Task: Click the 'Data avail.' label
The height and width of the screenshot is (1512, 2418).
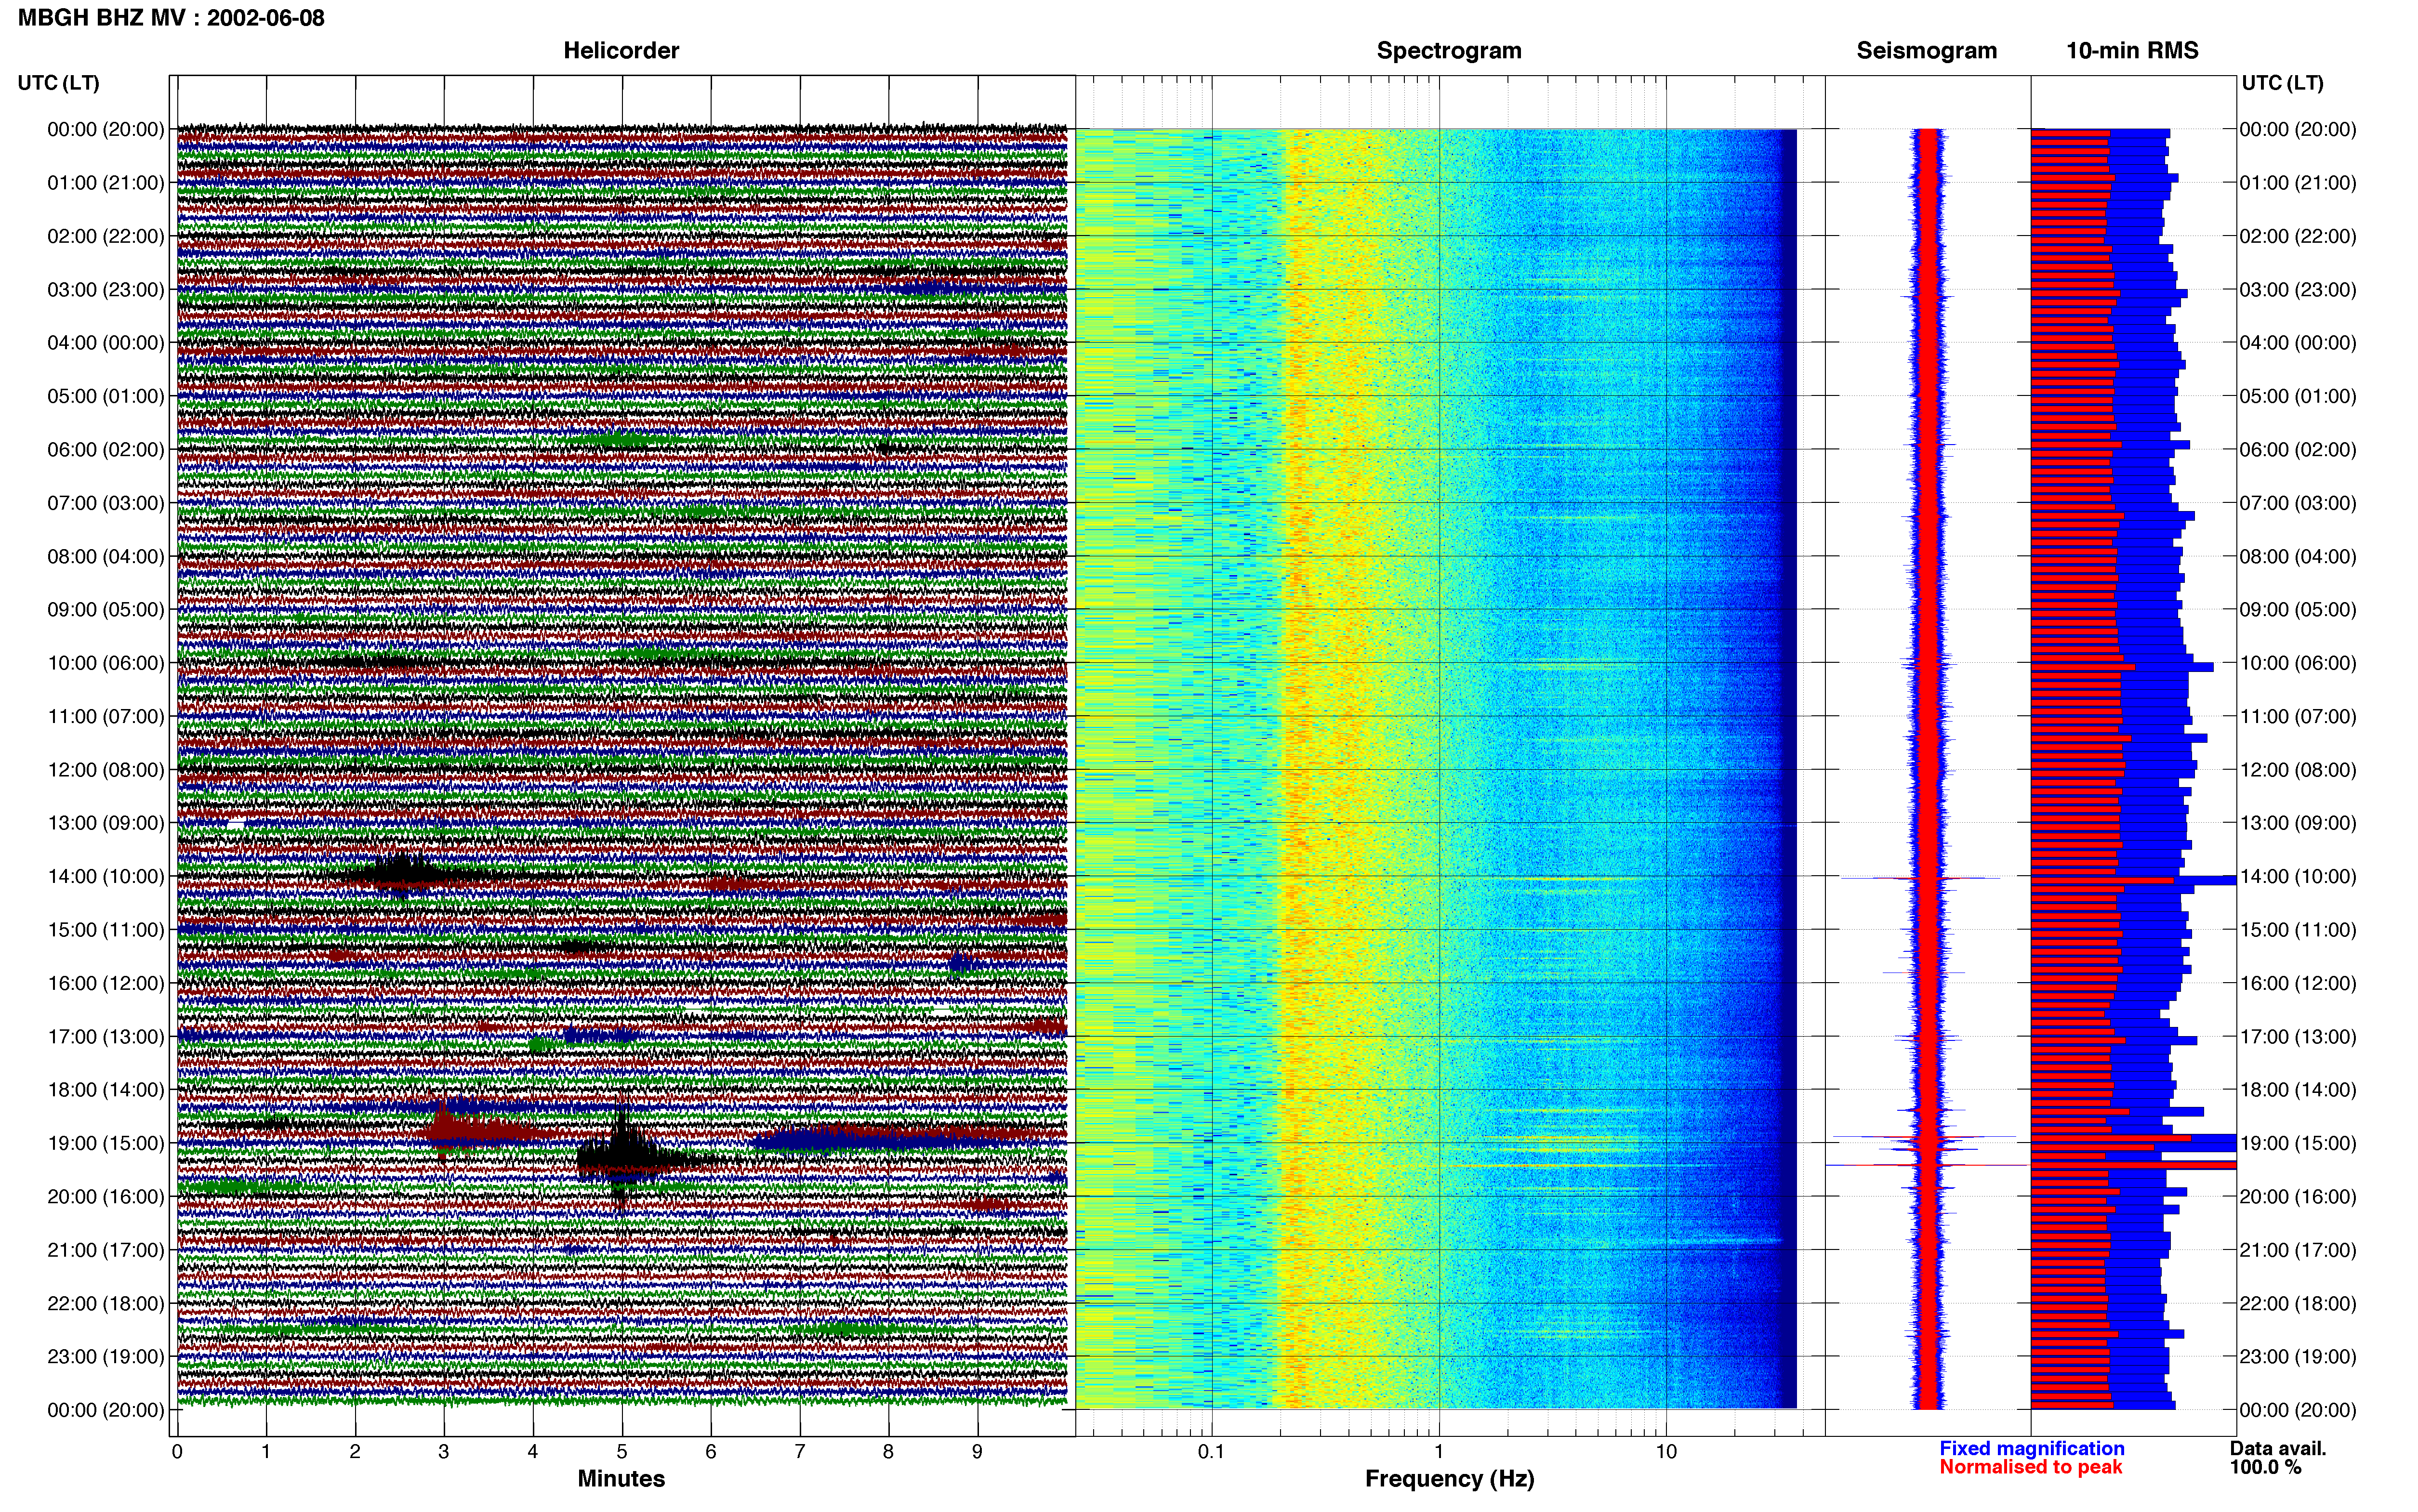Action: [2278, 1448]
